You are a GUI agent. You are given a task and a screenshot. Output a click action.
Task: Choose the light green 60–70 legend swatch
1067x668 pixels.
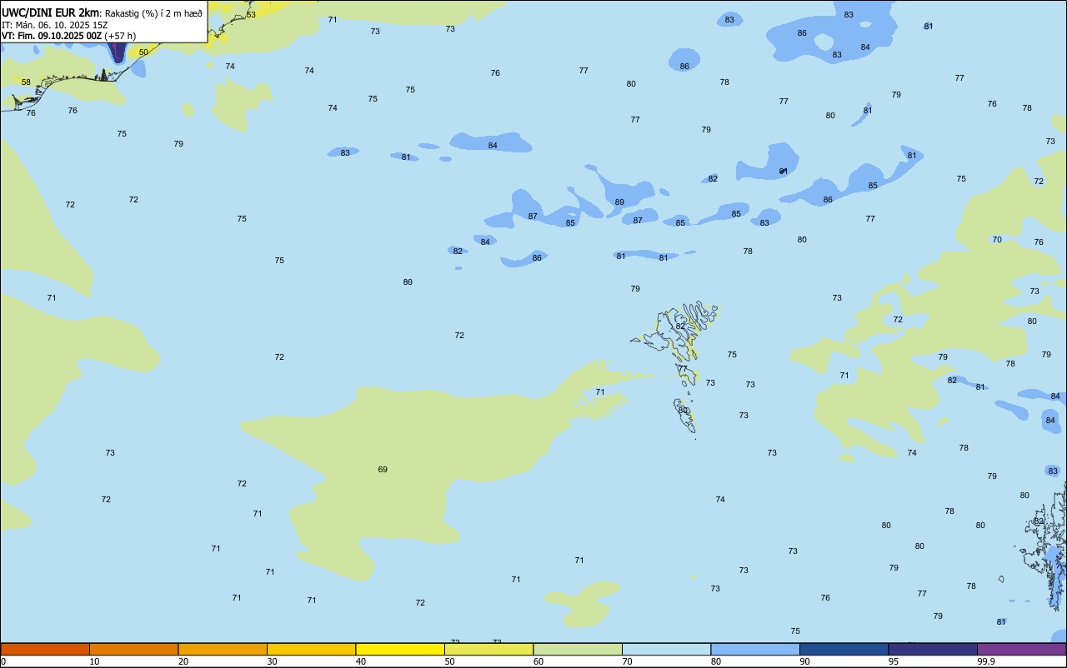tap(578, 649)
